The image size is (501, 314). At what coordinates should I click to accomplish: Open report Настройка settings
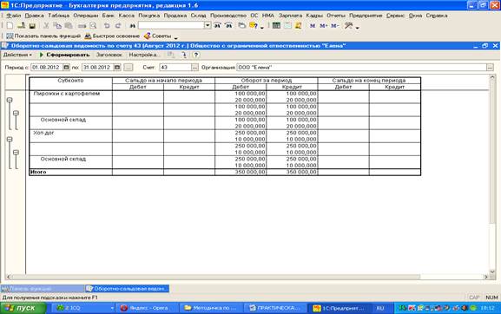tap(143, 55)
